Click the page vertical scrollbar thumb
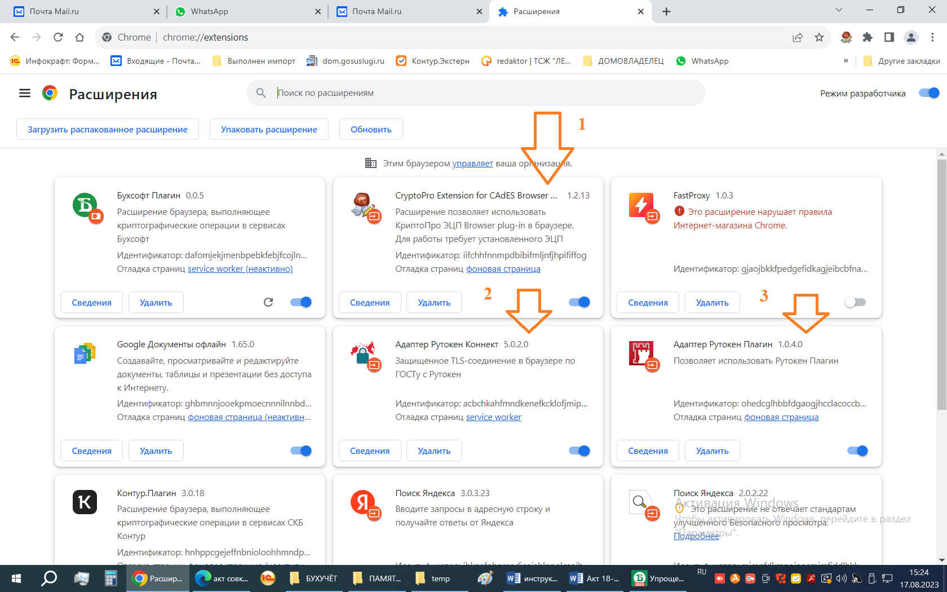The image size is (947, 592). coord(941,284)
